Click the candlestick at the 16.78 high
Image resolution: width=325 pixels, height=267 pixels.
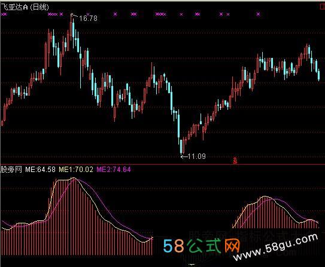71,28
